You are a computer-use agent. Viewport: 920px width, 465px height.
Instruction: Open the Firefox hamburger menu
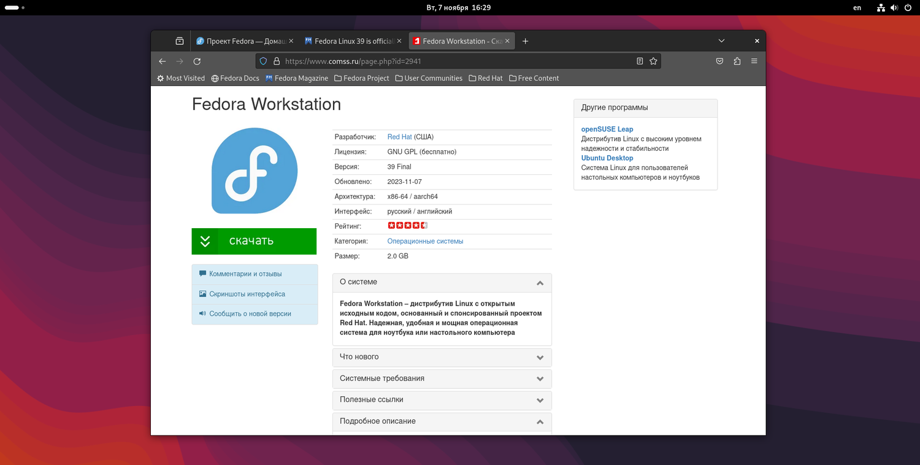[754, 61]
